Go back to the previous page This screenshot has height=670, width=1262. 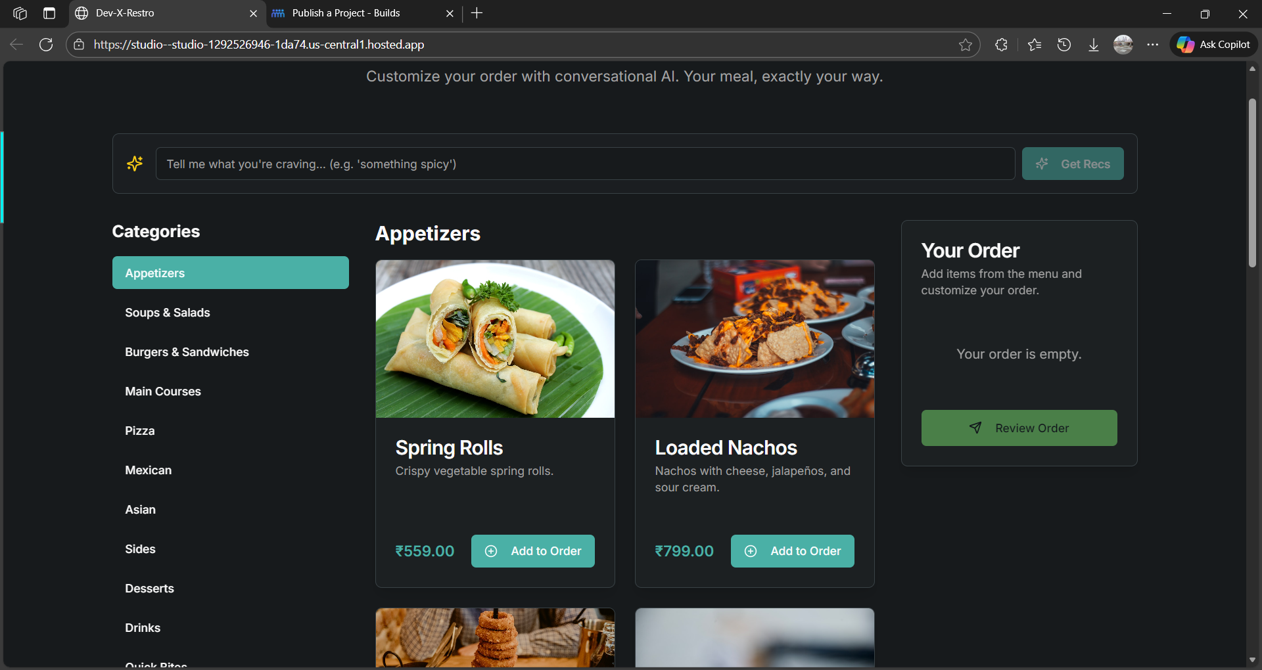[x=16, y=45]
